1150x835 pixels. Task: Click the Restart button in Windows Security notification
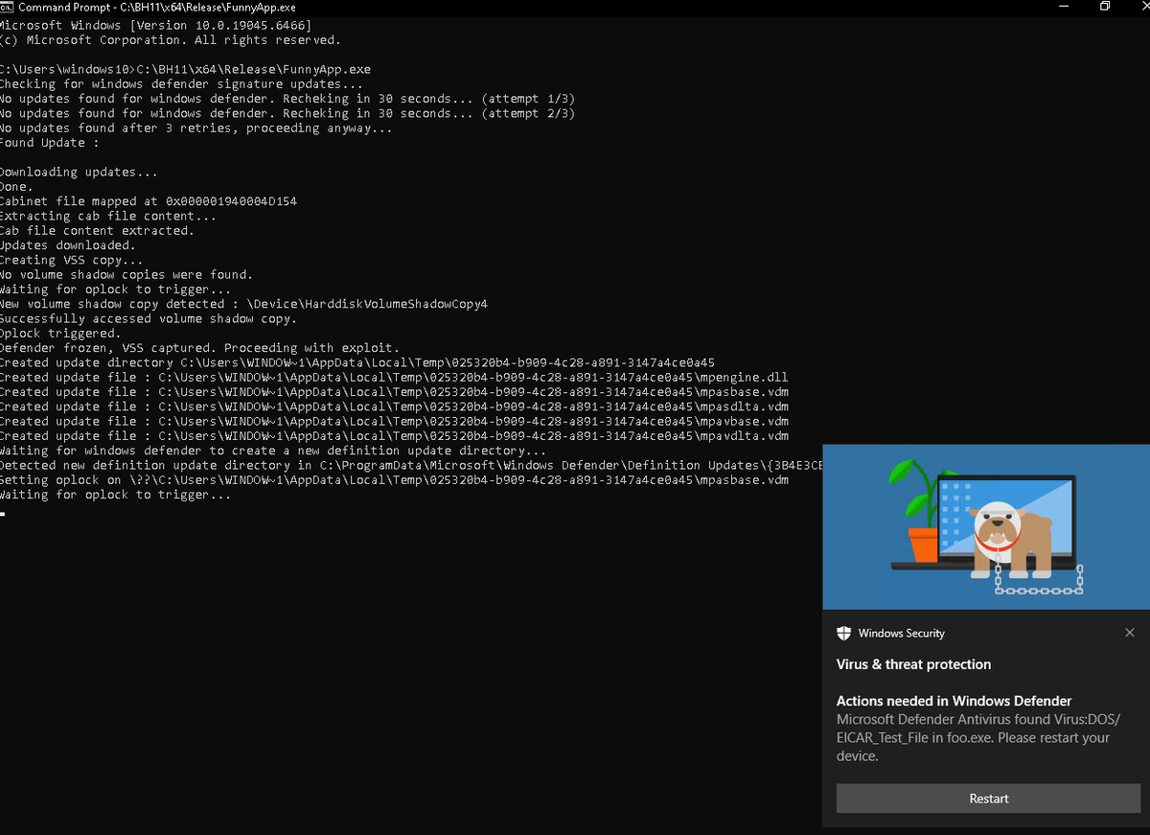click(988, 799)
